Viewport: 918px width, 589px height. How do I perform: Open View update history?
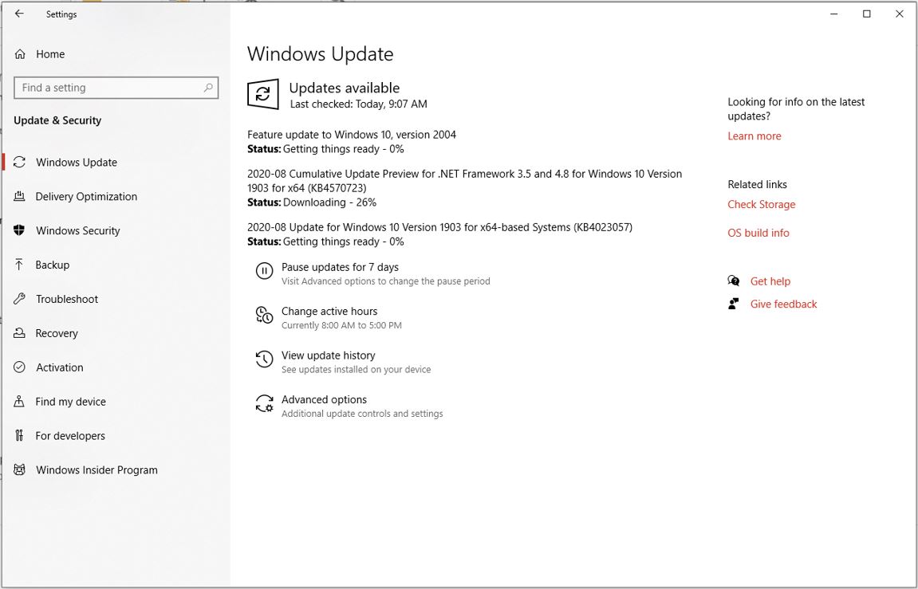[328, 355]
